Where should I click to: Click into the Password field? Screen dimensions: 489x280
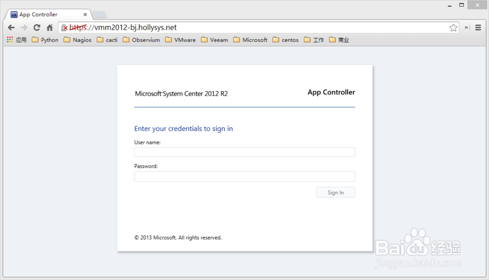click(244, 177)
